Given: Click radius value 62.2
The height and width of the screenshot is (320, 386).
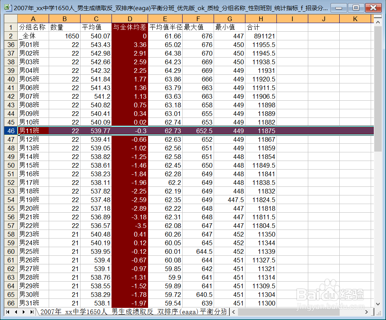Looking at the screenshot, I should (x=165, y=183).
